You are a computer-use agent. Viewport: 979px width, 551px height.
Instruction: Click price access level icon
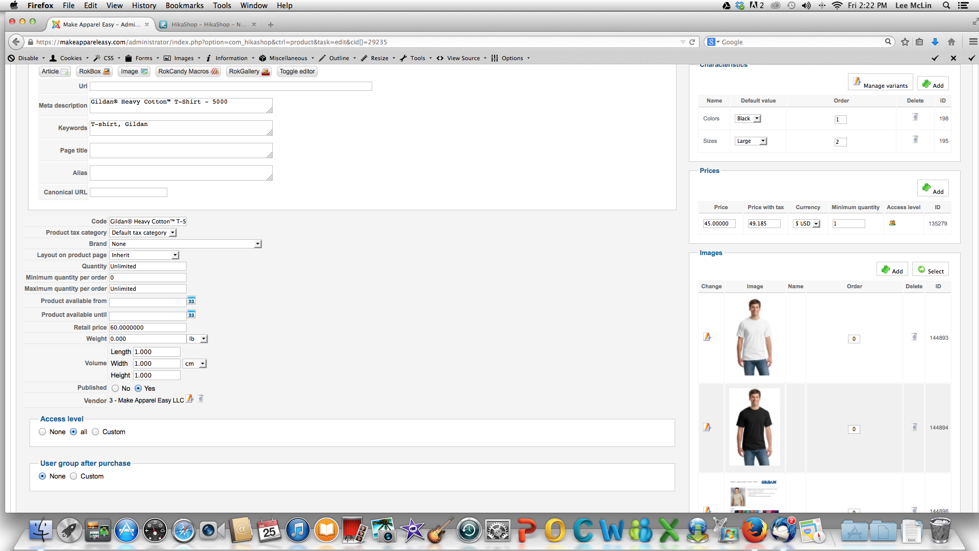pos(892,223)
